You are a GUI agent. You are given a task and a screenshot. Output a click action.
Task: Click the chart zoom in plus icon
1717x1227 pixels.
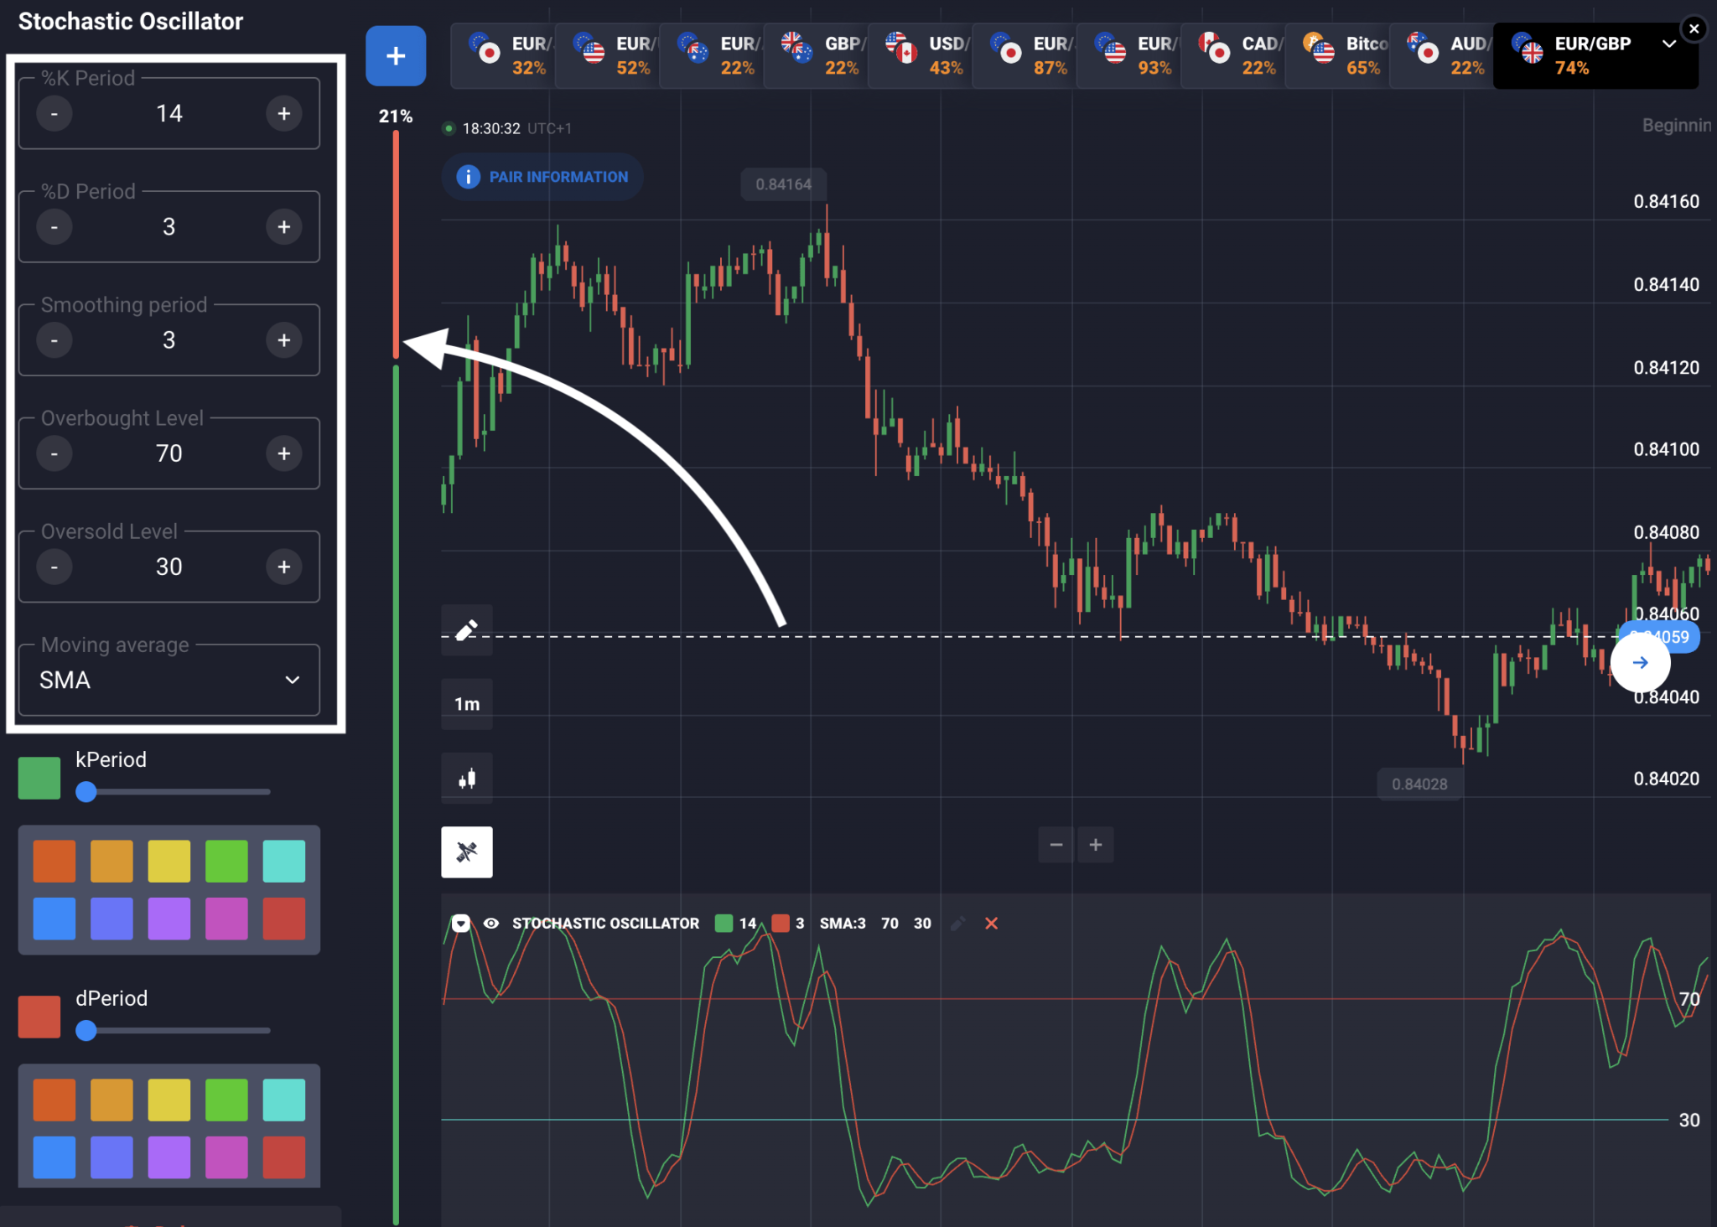[1096, 845]
